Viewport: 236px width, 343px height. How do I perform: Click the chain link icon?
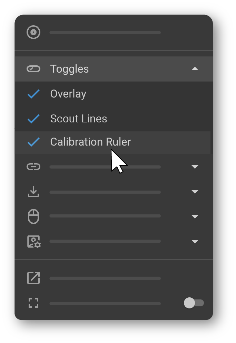click(x=33, y=167)
